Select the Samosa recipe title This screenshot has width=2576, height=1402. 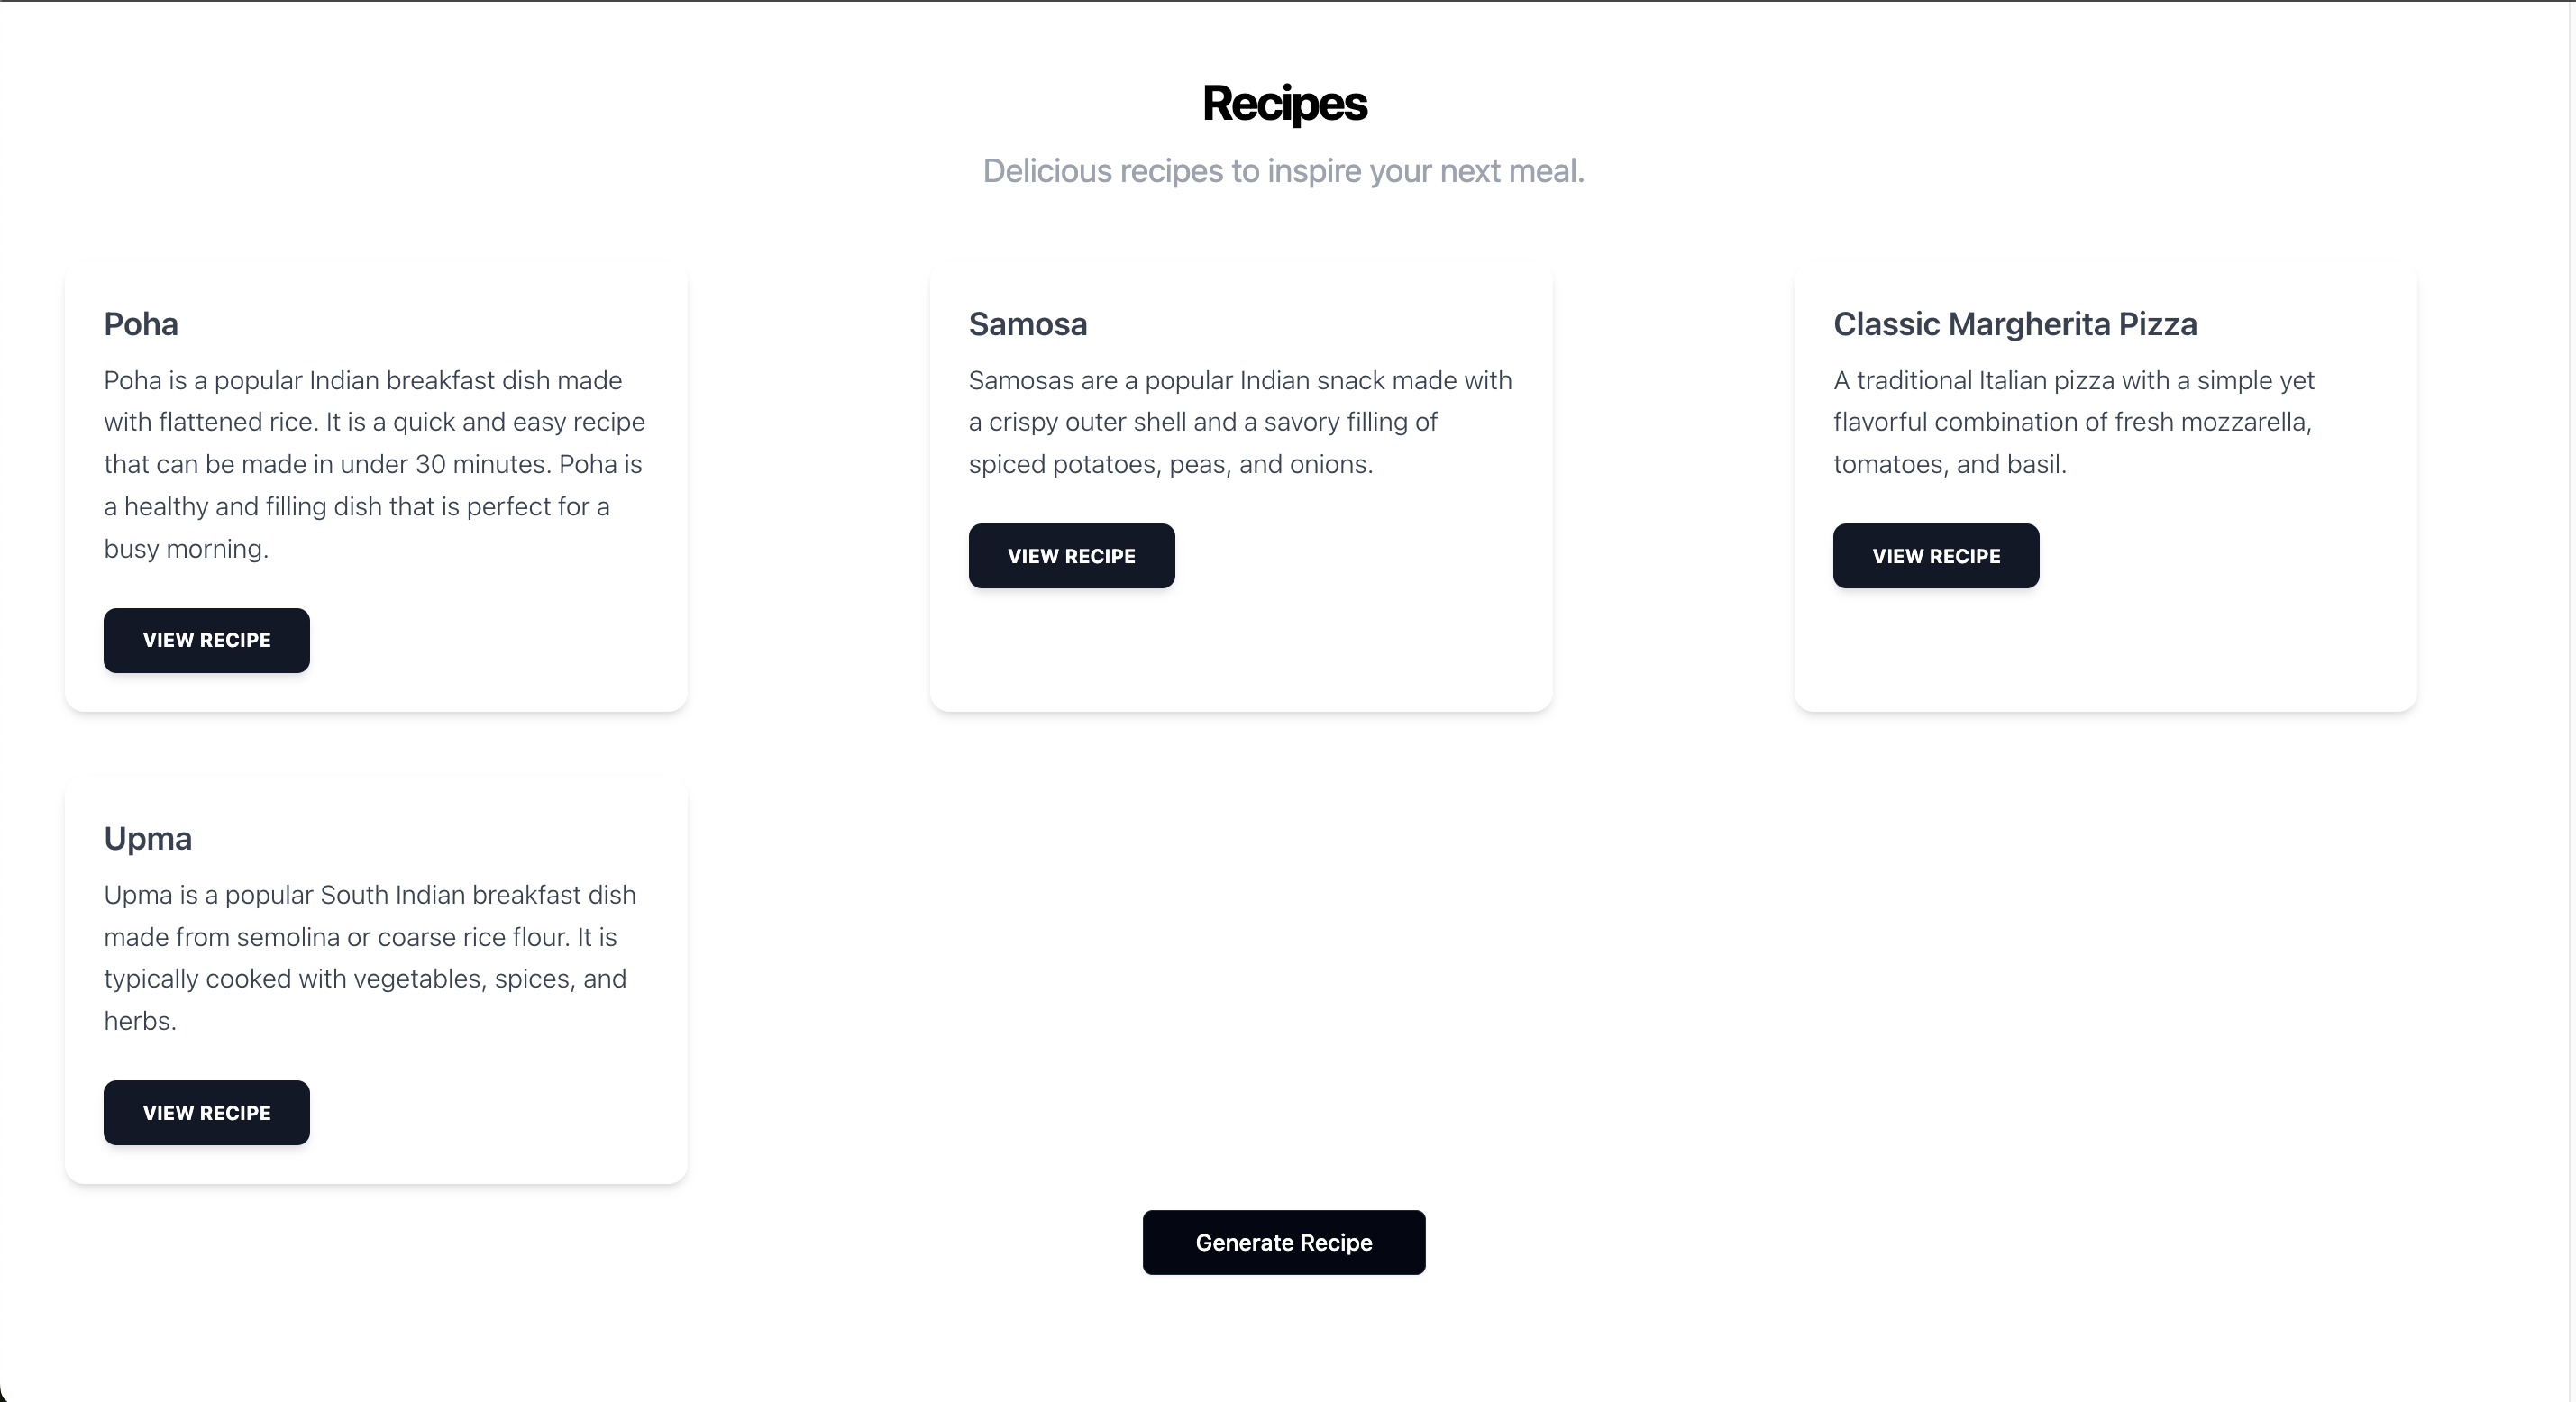click(1028, 324)
